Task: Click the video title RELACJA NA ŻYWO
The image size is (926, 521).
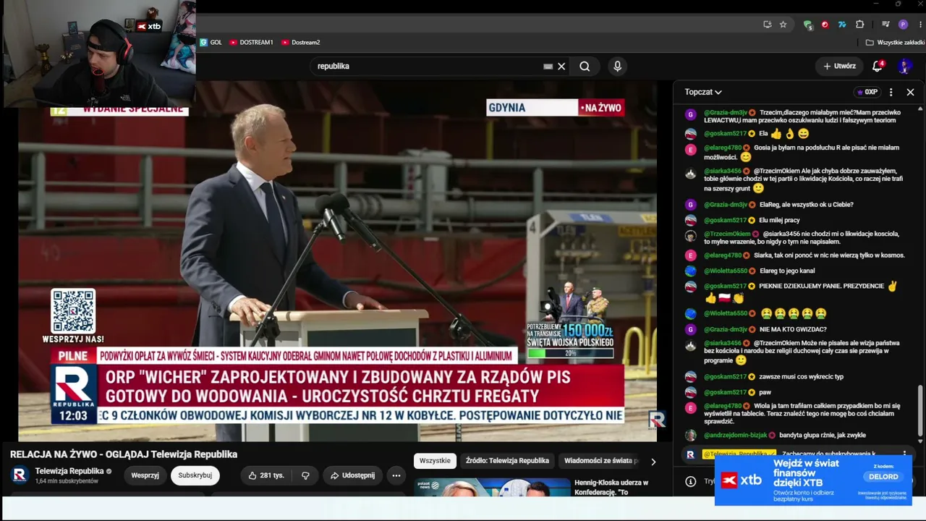Action: tap(124, 454)
